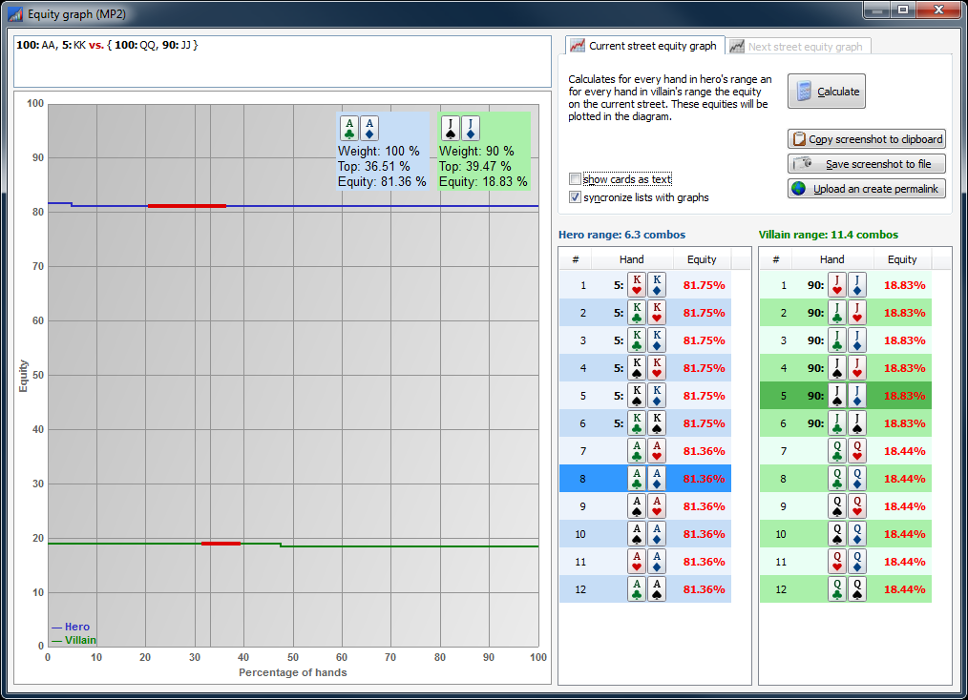
Task: Click the ace of clubs card in graph tooltip
Action: click(349, 129)
